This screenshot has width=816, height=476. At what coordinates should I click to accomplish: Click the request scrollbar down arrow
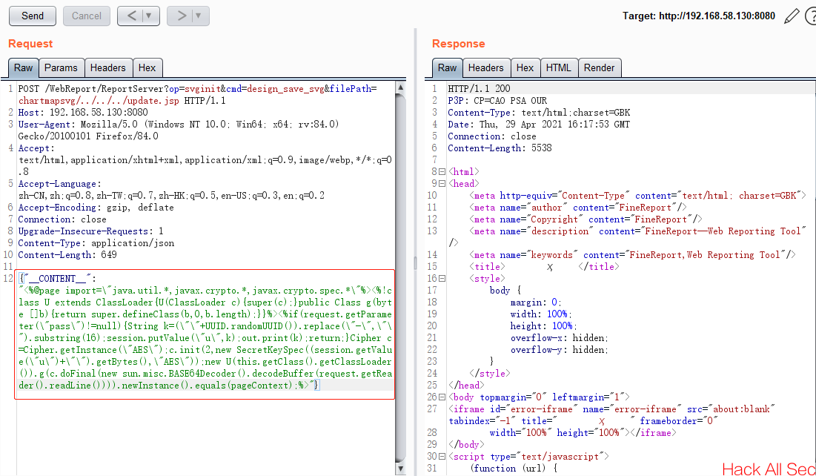click(x=401, y=469)
